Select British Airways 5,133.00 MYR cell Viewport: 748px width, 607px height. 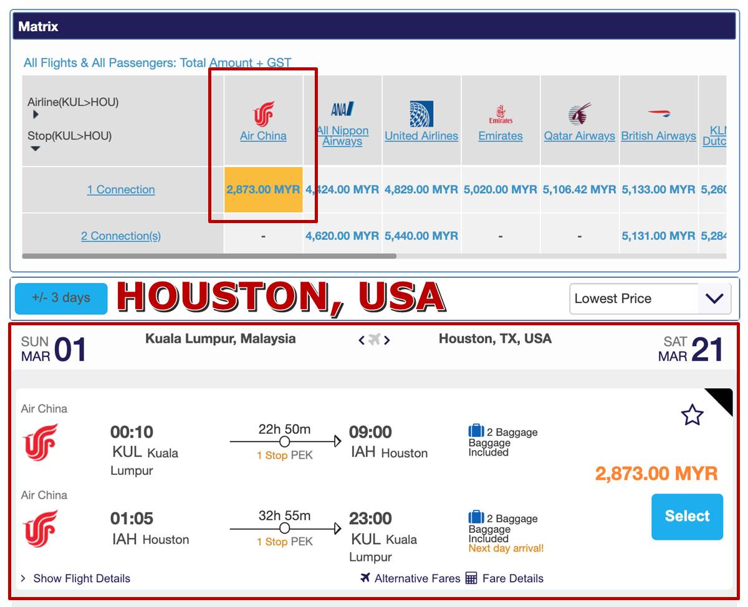[x=658, y=189]
